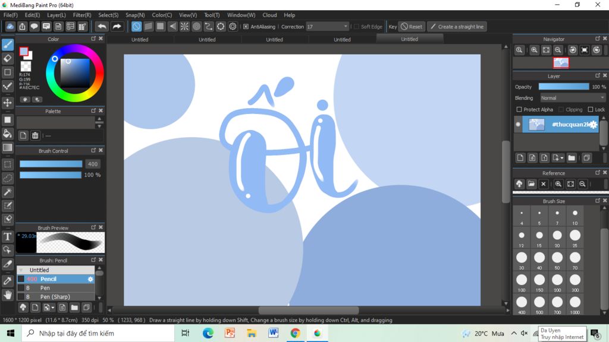Toggle the Pen (Sharp) brush color box
The width and height of the screenshot is (609, 342).
pyautogui.click(x=21, y=297)
